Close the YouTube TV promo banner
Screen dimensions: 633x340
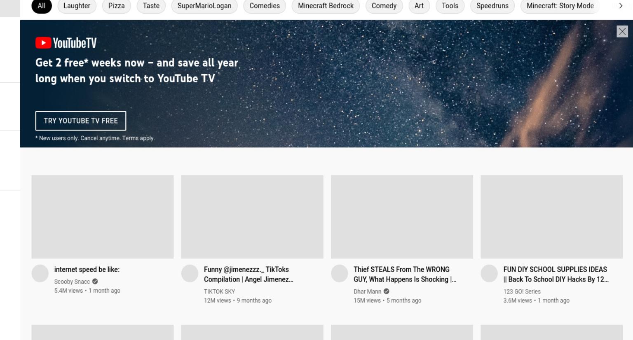[622, 31]
